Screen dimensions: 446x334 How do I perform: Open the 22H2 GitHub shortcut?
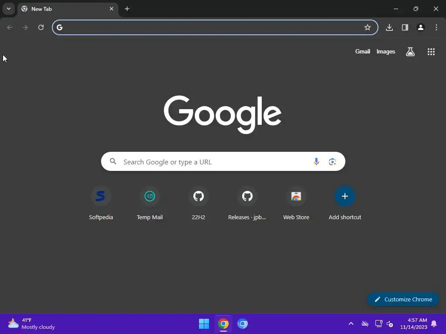coord(199,204)
